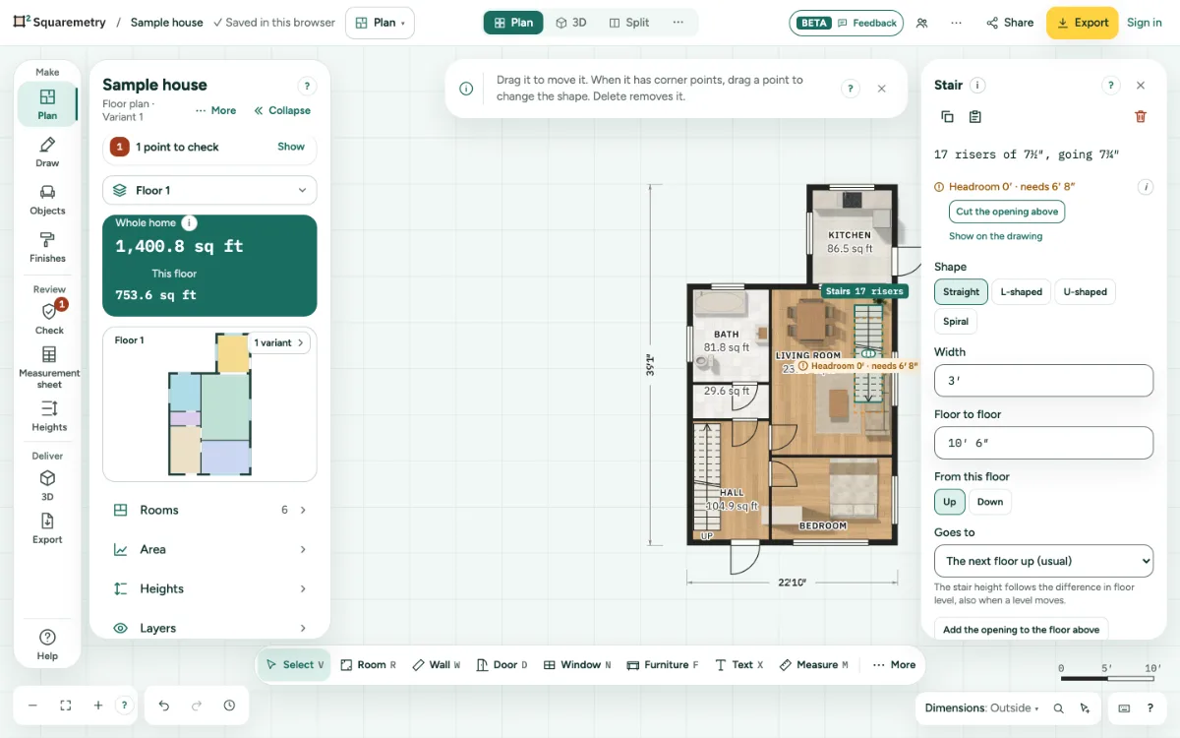This screenshot has width=1180, height=738.
Task: Zoom in on the canvas
Action: tap(98, 706)
